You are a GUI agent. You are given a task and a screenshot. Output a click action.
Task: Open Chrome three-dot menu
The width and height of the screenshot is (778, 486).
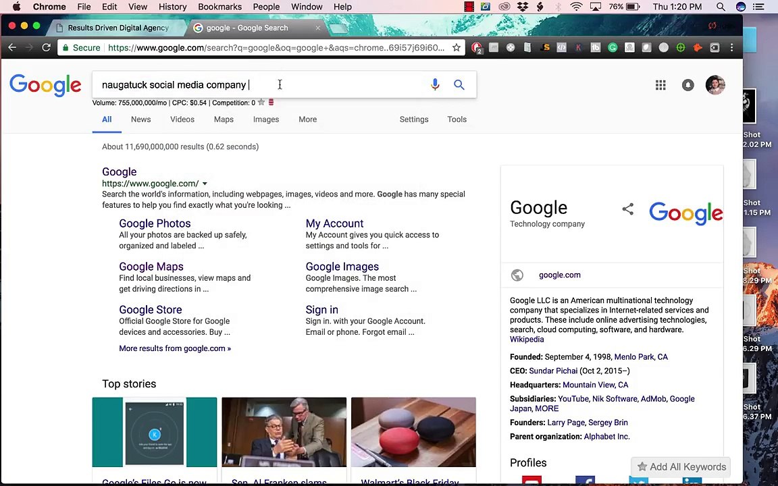[x=731, y=48]
